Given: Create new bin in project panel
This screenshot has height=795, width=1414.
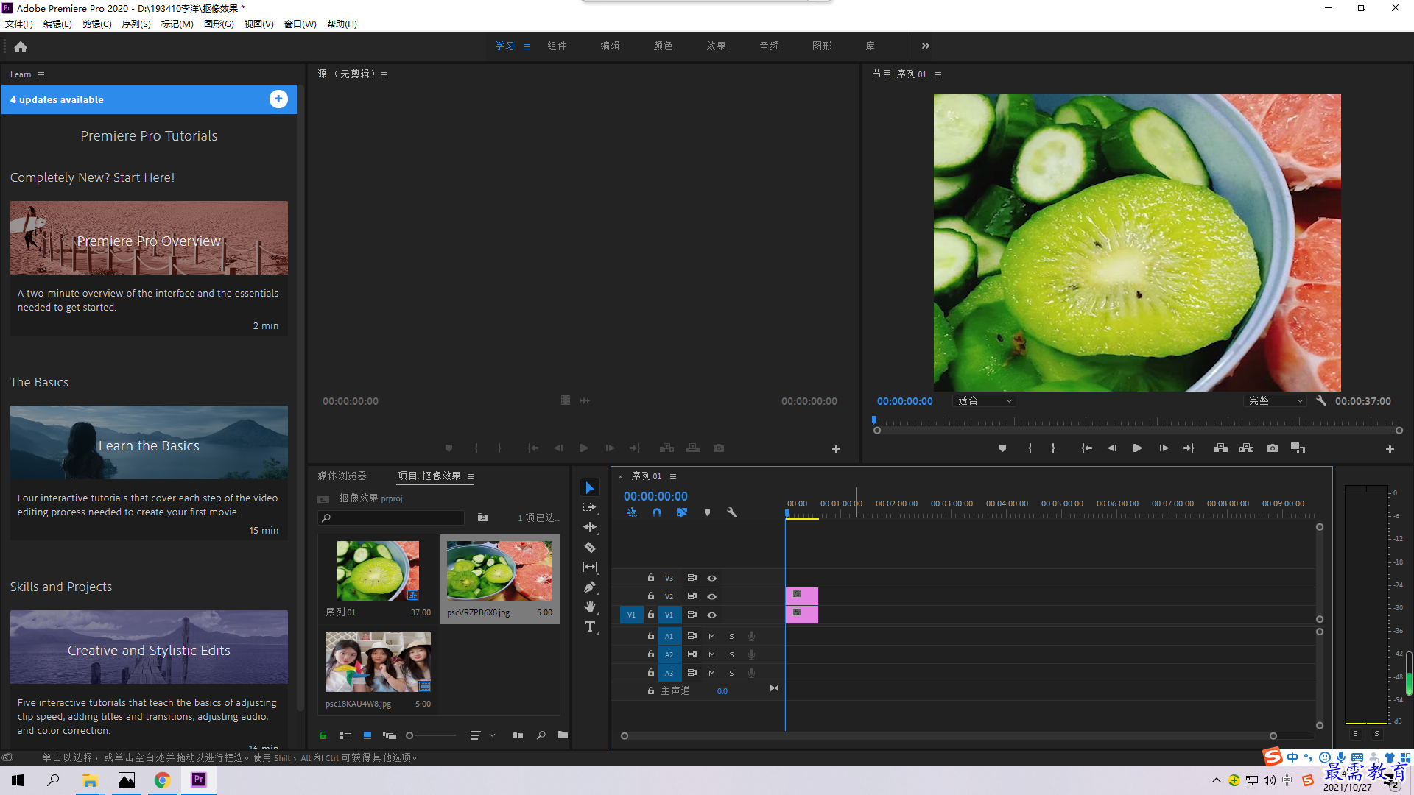Looking at the screenshot, I should [x=563, y=735].
